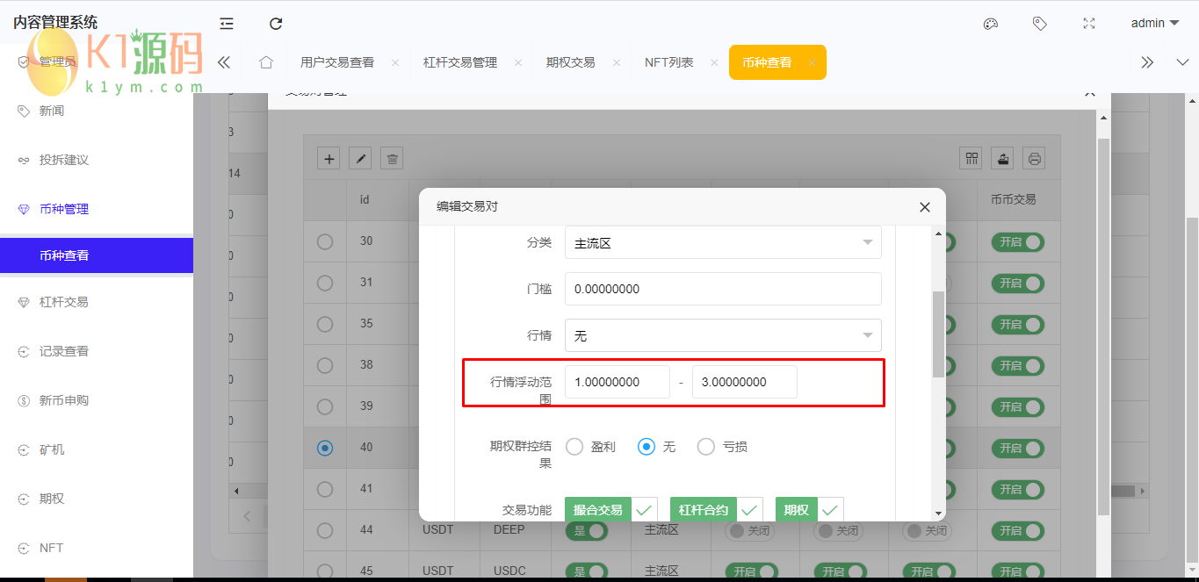
Task: Open the theme palette icon
Action: pyautogui.click(x=990, y=24)
